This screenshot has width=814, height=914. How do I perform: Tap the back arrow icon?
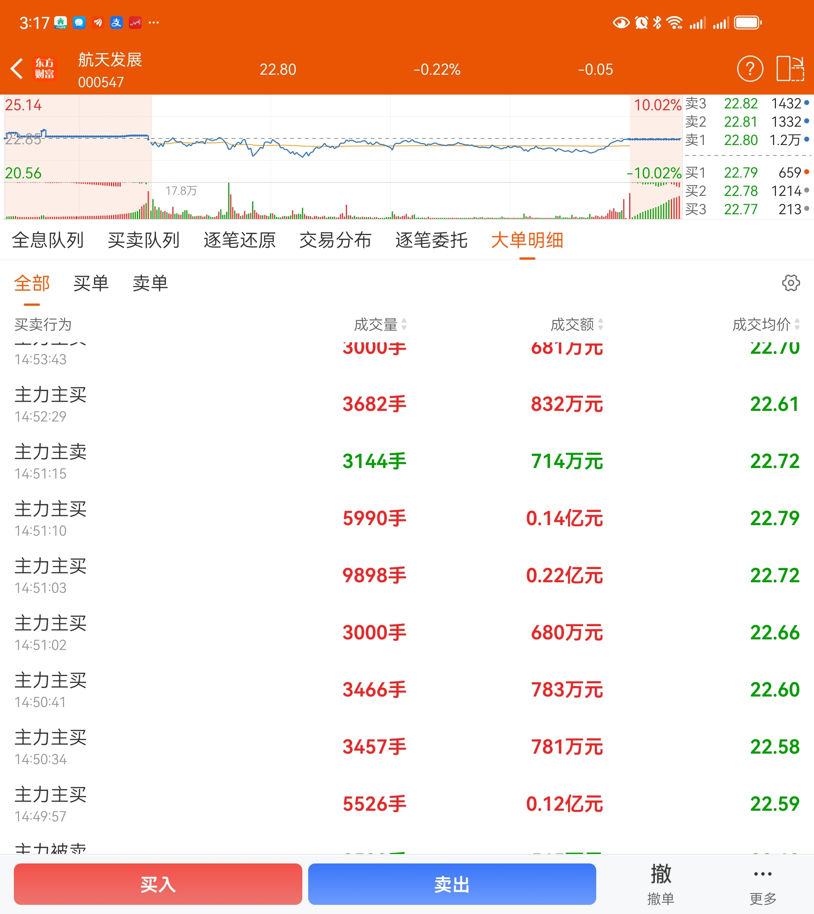(17, 69)
